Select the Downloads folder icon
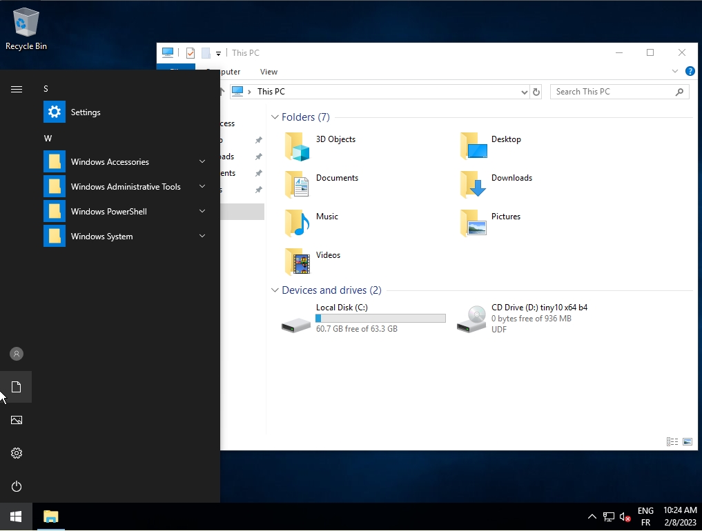Viewport: 702px width, 531px height. point(474,185)
